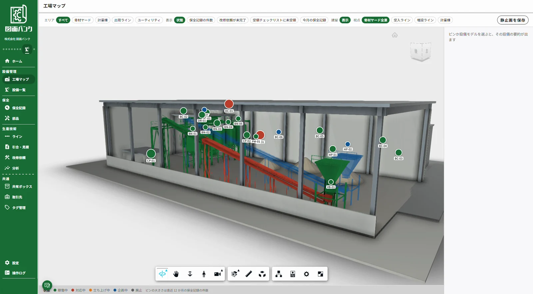Click the blue BC-06 equipment pin
This screenshot has height=294, width=533.
pos(279,132)
